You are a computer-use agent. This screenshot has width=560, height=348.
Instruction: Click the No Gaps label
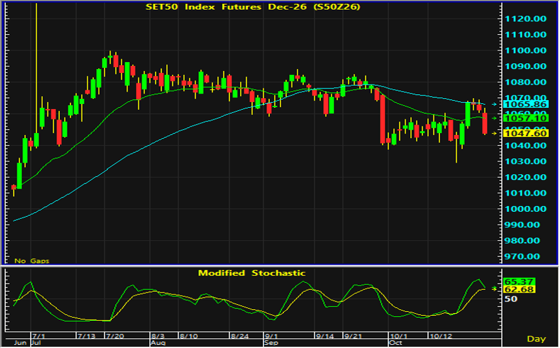point(32,261)
